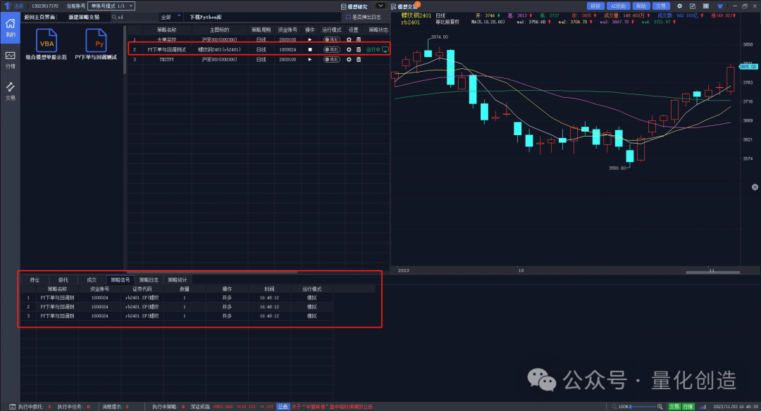Click the skin shirt icon in title bar
Image resolution: width=761 pixels, height=411 pixels.
coord(719,6)
